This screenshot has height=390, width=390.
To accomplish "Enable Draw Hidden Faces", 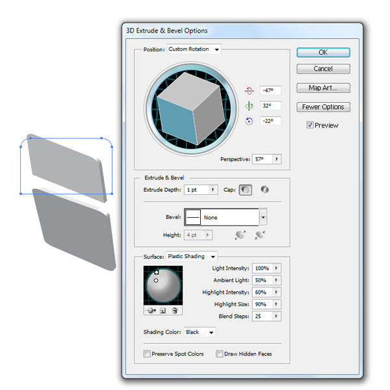I will pyautogui.click(x=219, y=354).
